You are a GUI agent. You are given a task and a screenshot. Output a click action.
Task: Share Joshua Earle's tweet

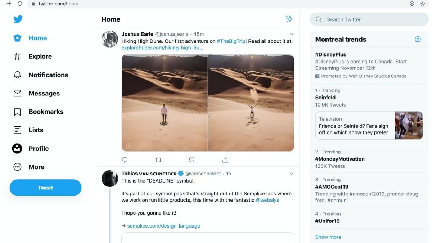coord(225,160)
